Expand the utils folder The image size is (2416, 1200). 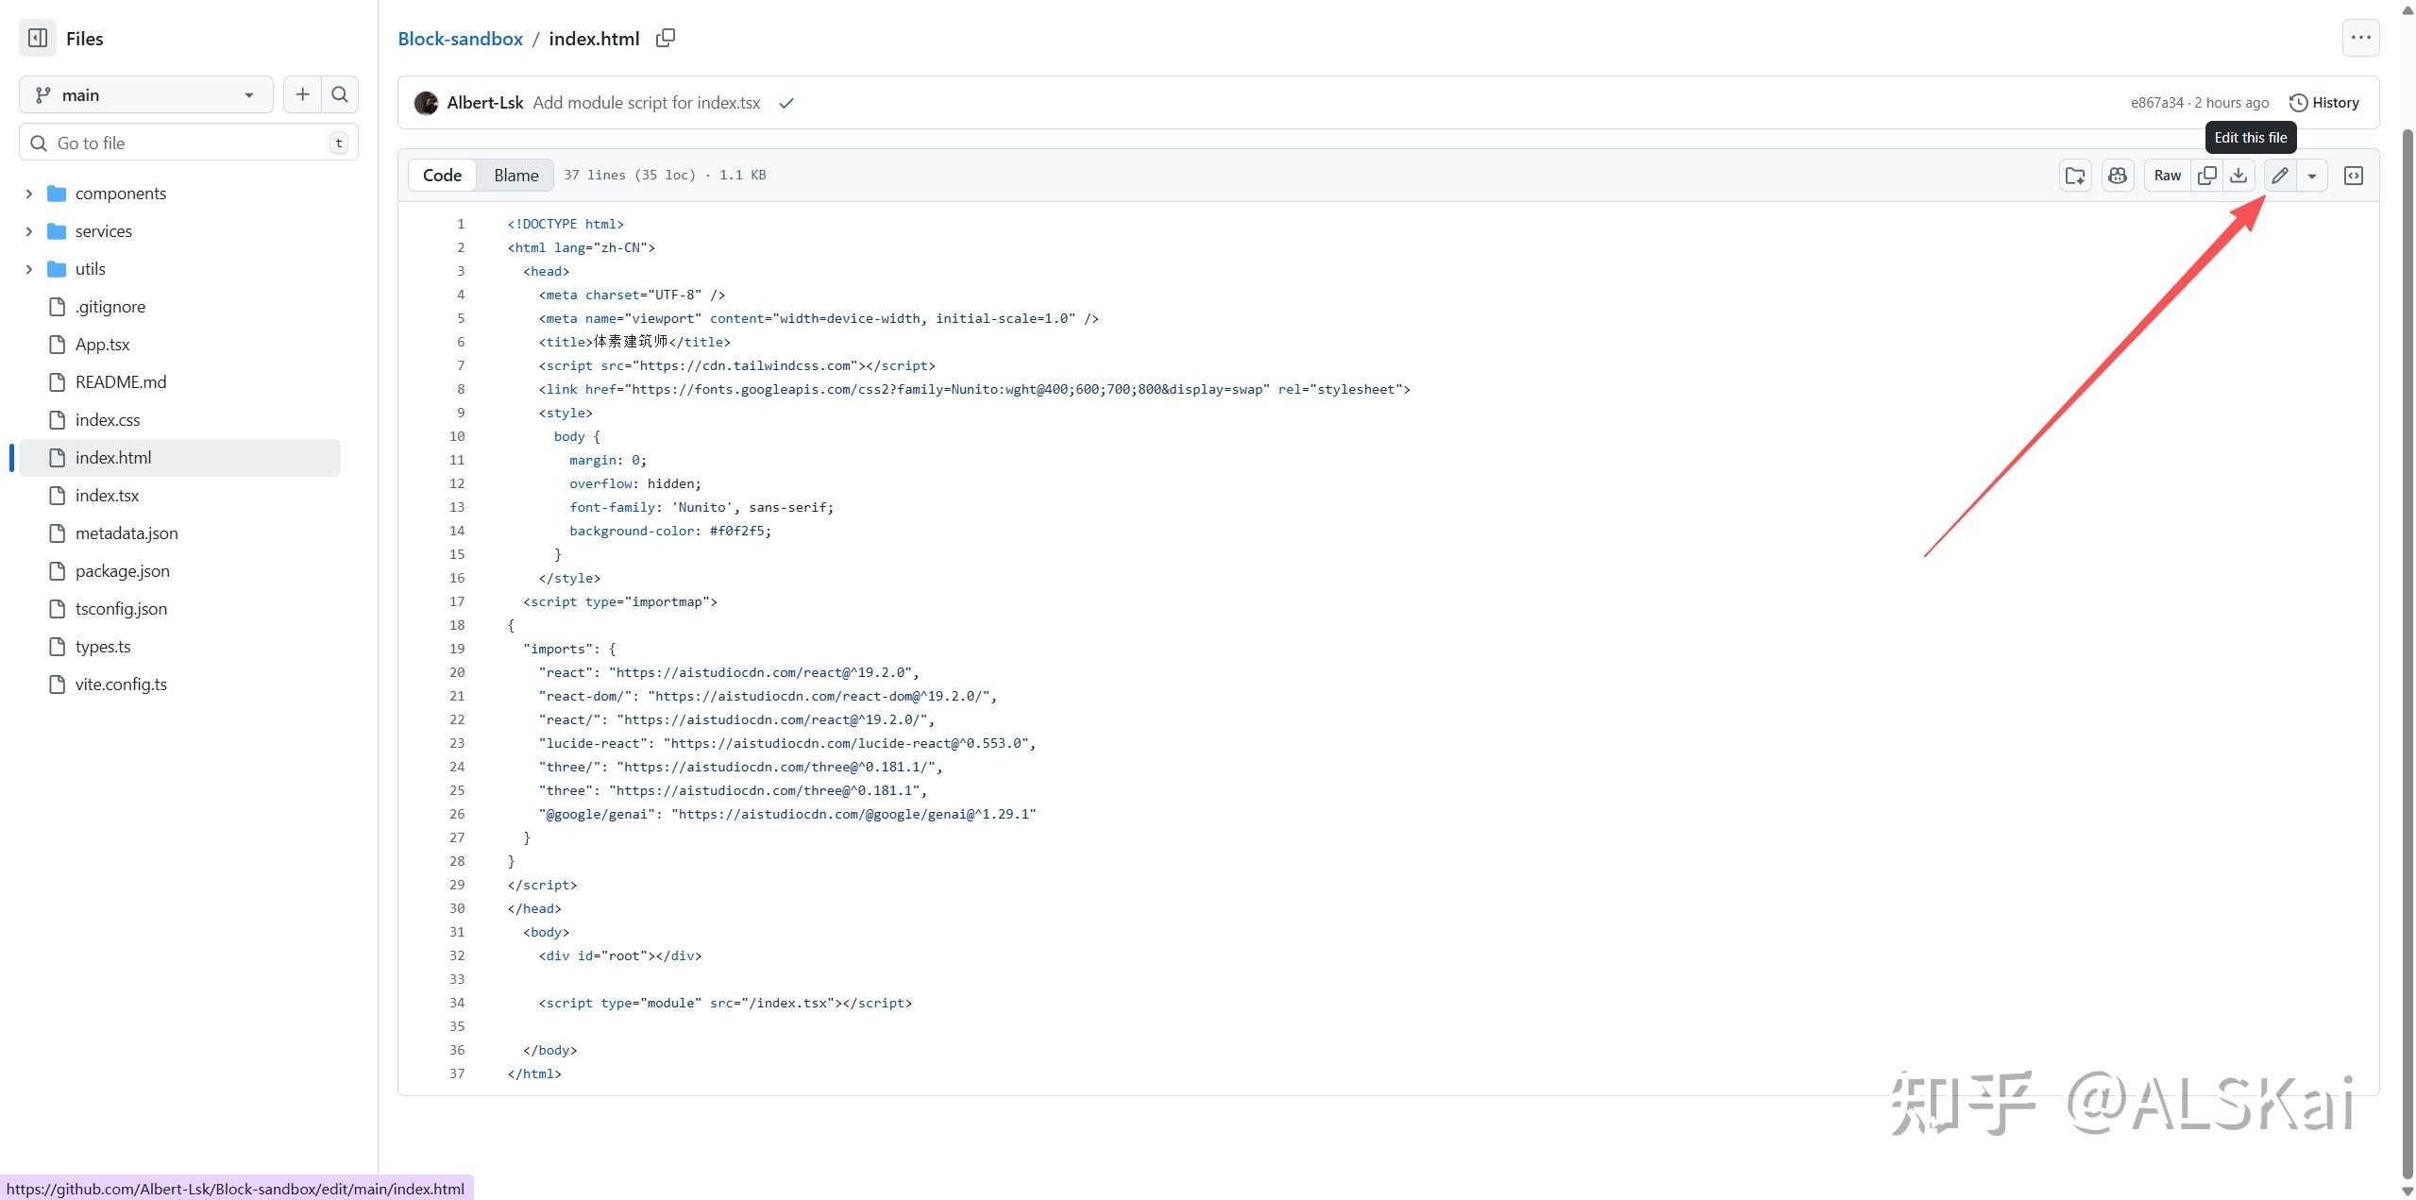click(28, 269)
